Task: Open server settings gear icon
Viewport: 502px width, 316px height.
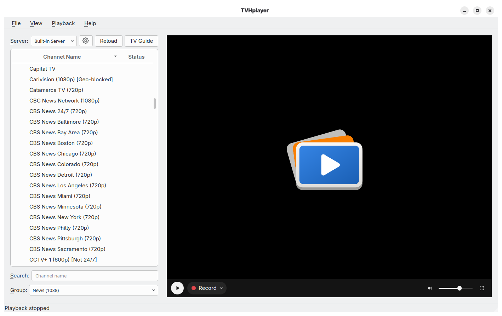Action: [86, 41]
